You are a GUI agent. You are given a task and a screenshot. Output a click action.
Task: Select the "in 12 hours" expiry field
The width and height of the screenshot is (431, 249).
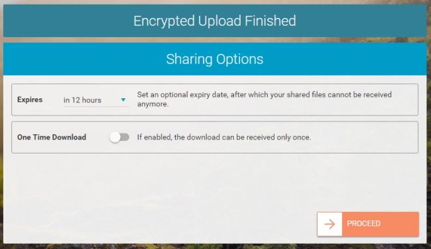click(96, 100)
